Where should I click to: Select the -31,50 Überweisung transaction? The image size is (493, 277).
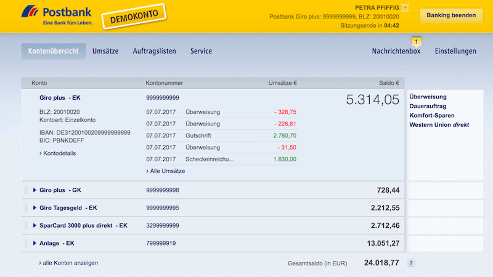pos(221,147)
